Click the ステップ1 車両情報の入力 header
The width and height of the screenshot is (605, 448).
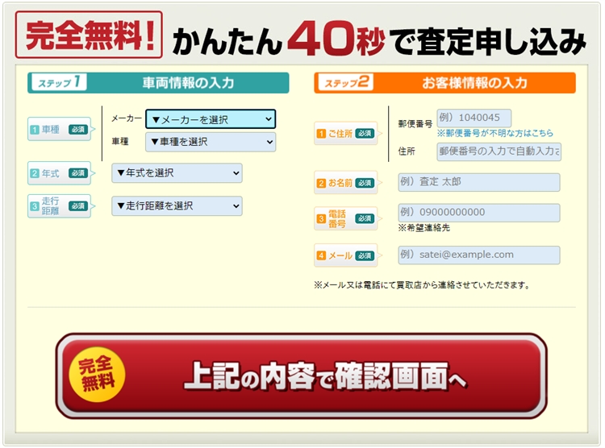158,83
